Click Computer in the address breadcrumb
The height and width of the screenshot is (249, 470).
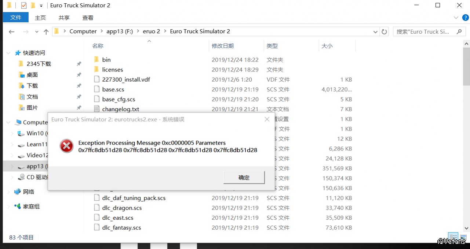pos(83,31)
